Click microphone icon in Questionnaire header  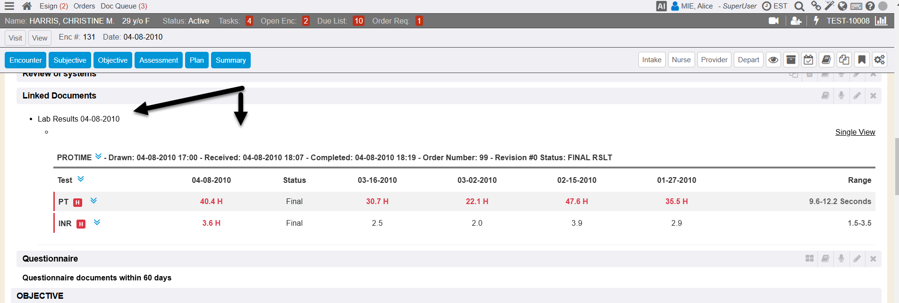pyautogui.click(x=841, y=259)
